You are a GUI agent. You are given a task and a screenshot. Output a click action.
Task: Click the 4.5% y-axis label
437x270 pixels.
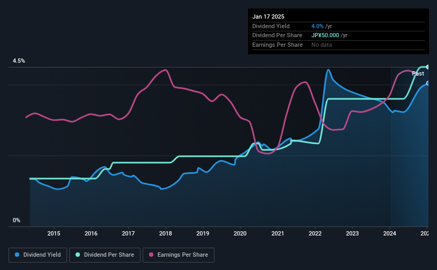(19, 61)
